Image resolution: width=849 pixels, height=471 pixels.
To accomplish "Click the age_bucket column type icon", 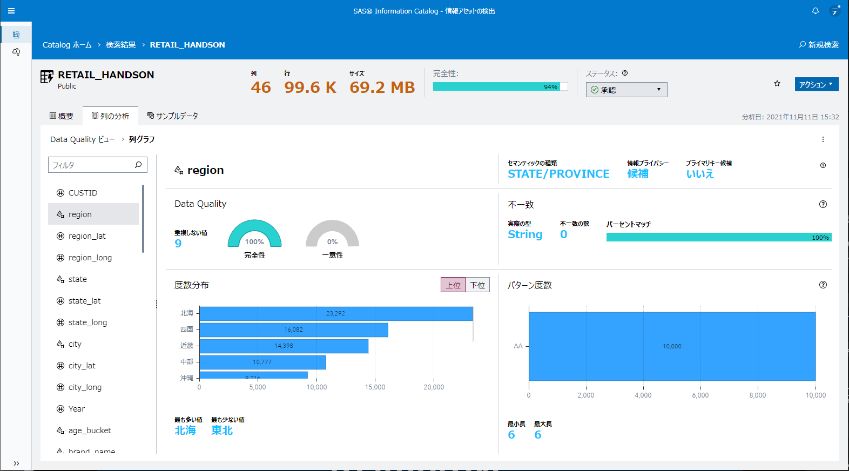I will point(60,430).
